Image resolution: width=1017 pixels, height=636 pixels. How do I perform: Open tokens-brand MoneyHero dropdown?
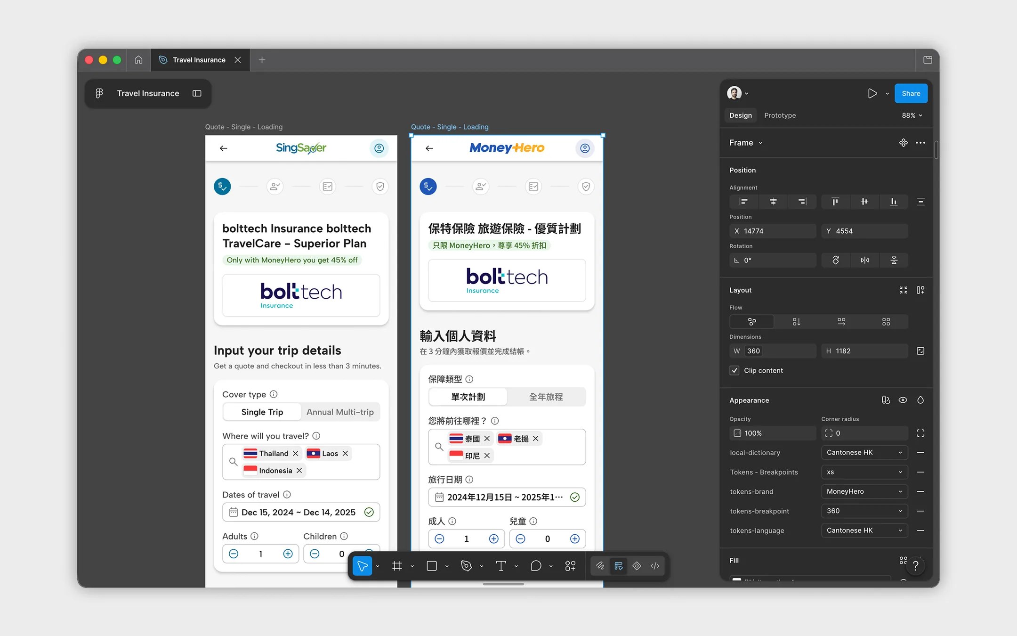(864, 491)
